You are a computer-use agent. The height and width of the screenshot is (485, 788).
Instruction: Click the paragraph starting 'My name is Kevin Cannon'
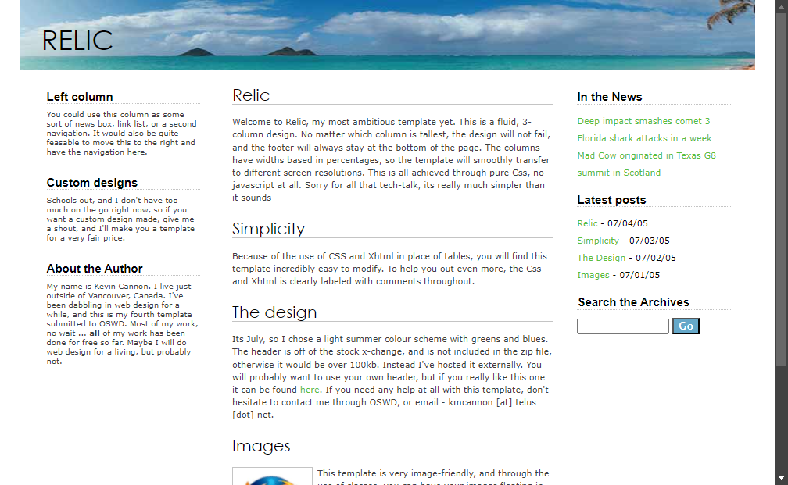pos(123,324)
